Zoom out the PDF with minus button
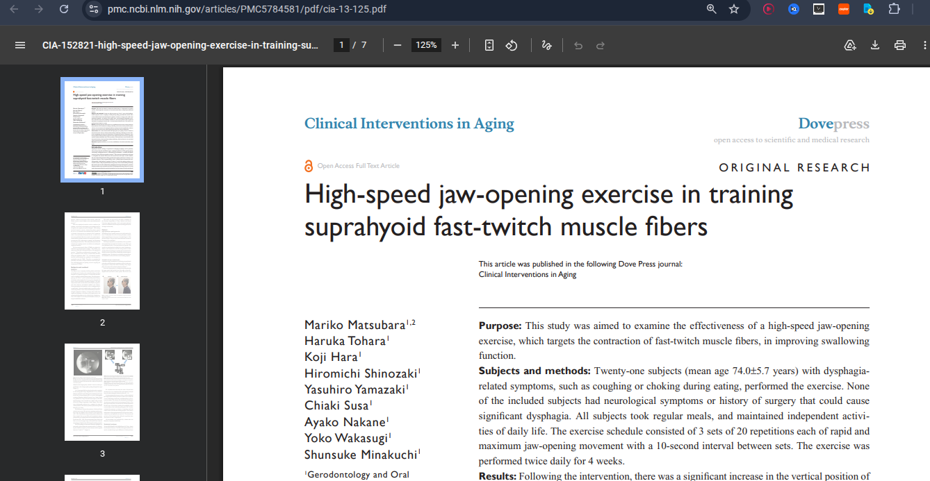This screenshot has height=481, width=930. tap(397, 45)
